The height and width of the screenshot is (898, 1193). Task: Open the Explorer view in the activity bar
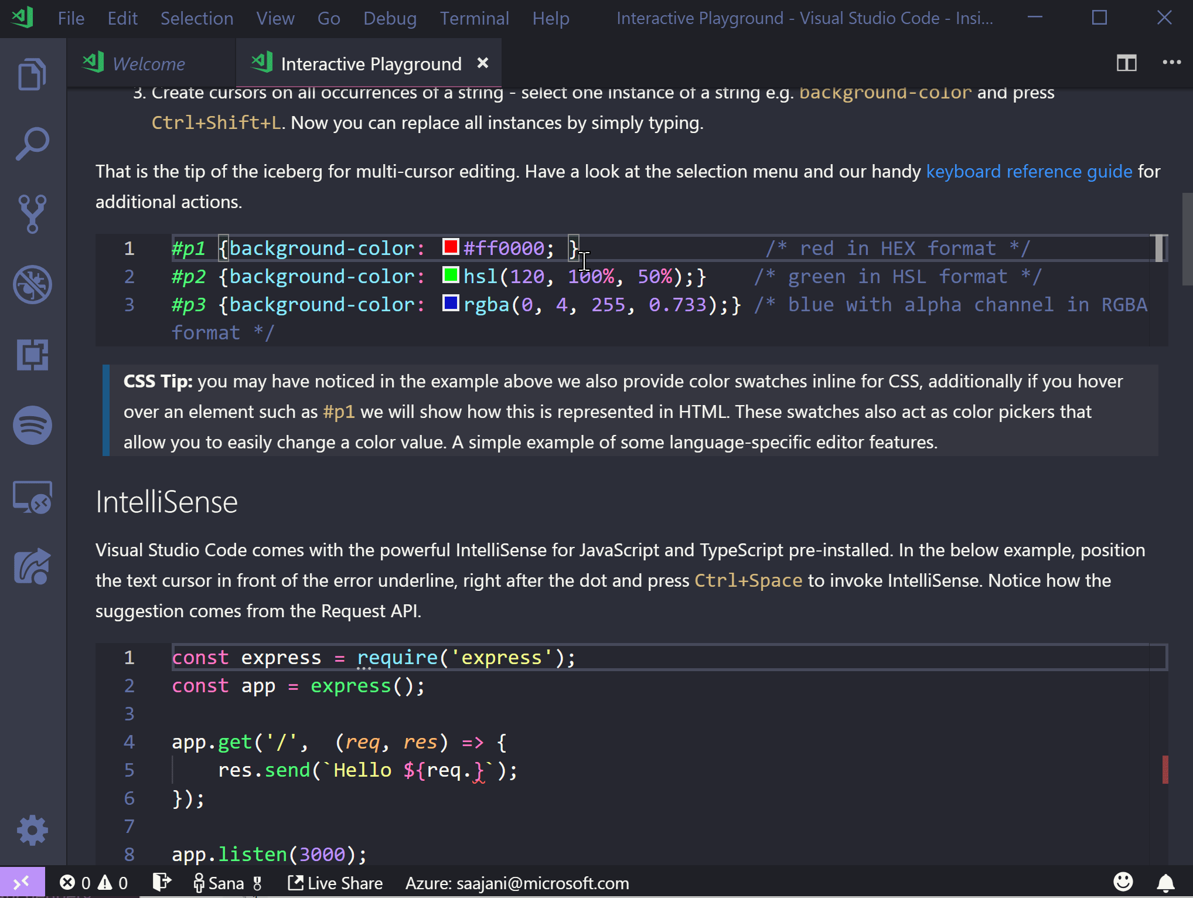(x=32, y=73)
